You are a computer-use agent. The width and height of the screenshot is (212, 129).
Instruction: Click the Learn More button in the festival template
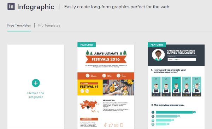(89, 119)
